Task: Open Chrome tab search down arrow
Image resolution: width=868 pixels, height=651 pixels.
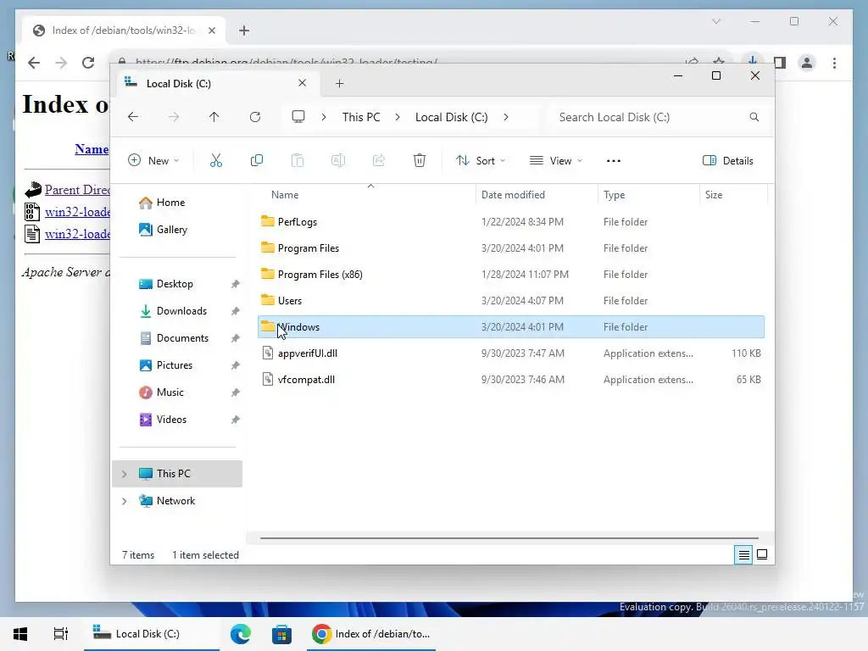Action: 716,21
